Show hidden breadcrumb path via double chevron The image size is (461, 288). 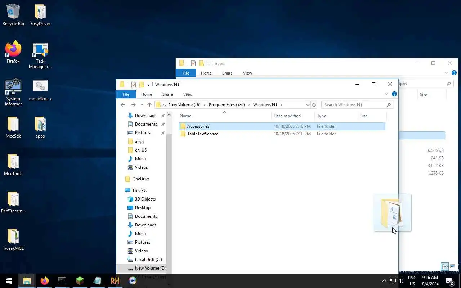[165, 105]
